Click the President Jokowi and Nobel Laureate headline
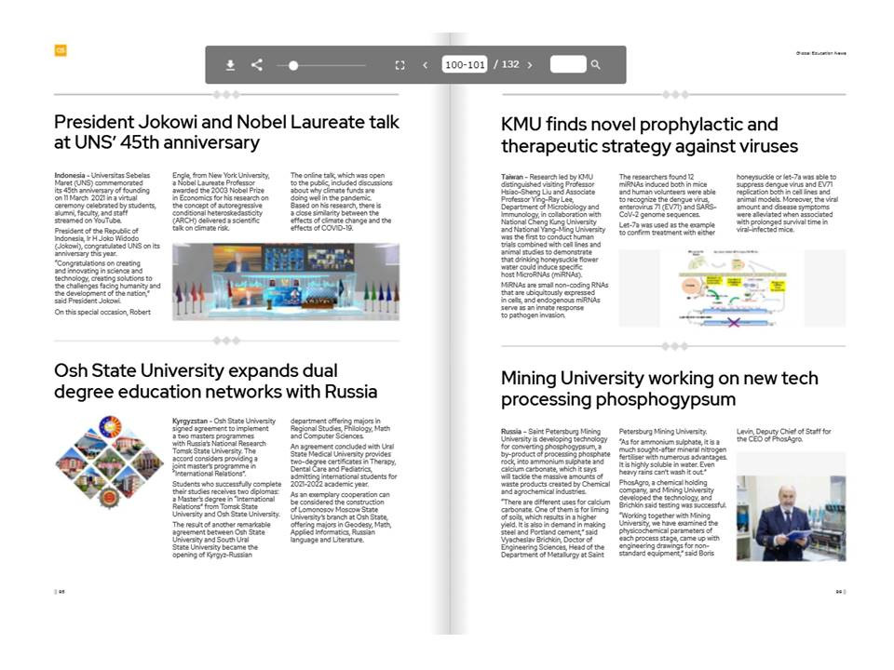Image resolution: width=894 pixels, height=670 pixels. (226, 132)
